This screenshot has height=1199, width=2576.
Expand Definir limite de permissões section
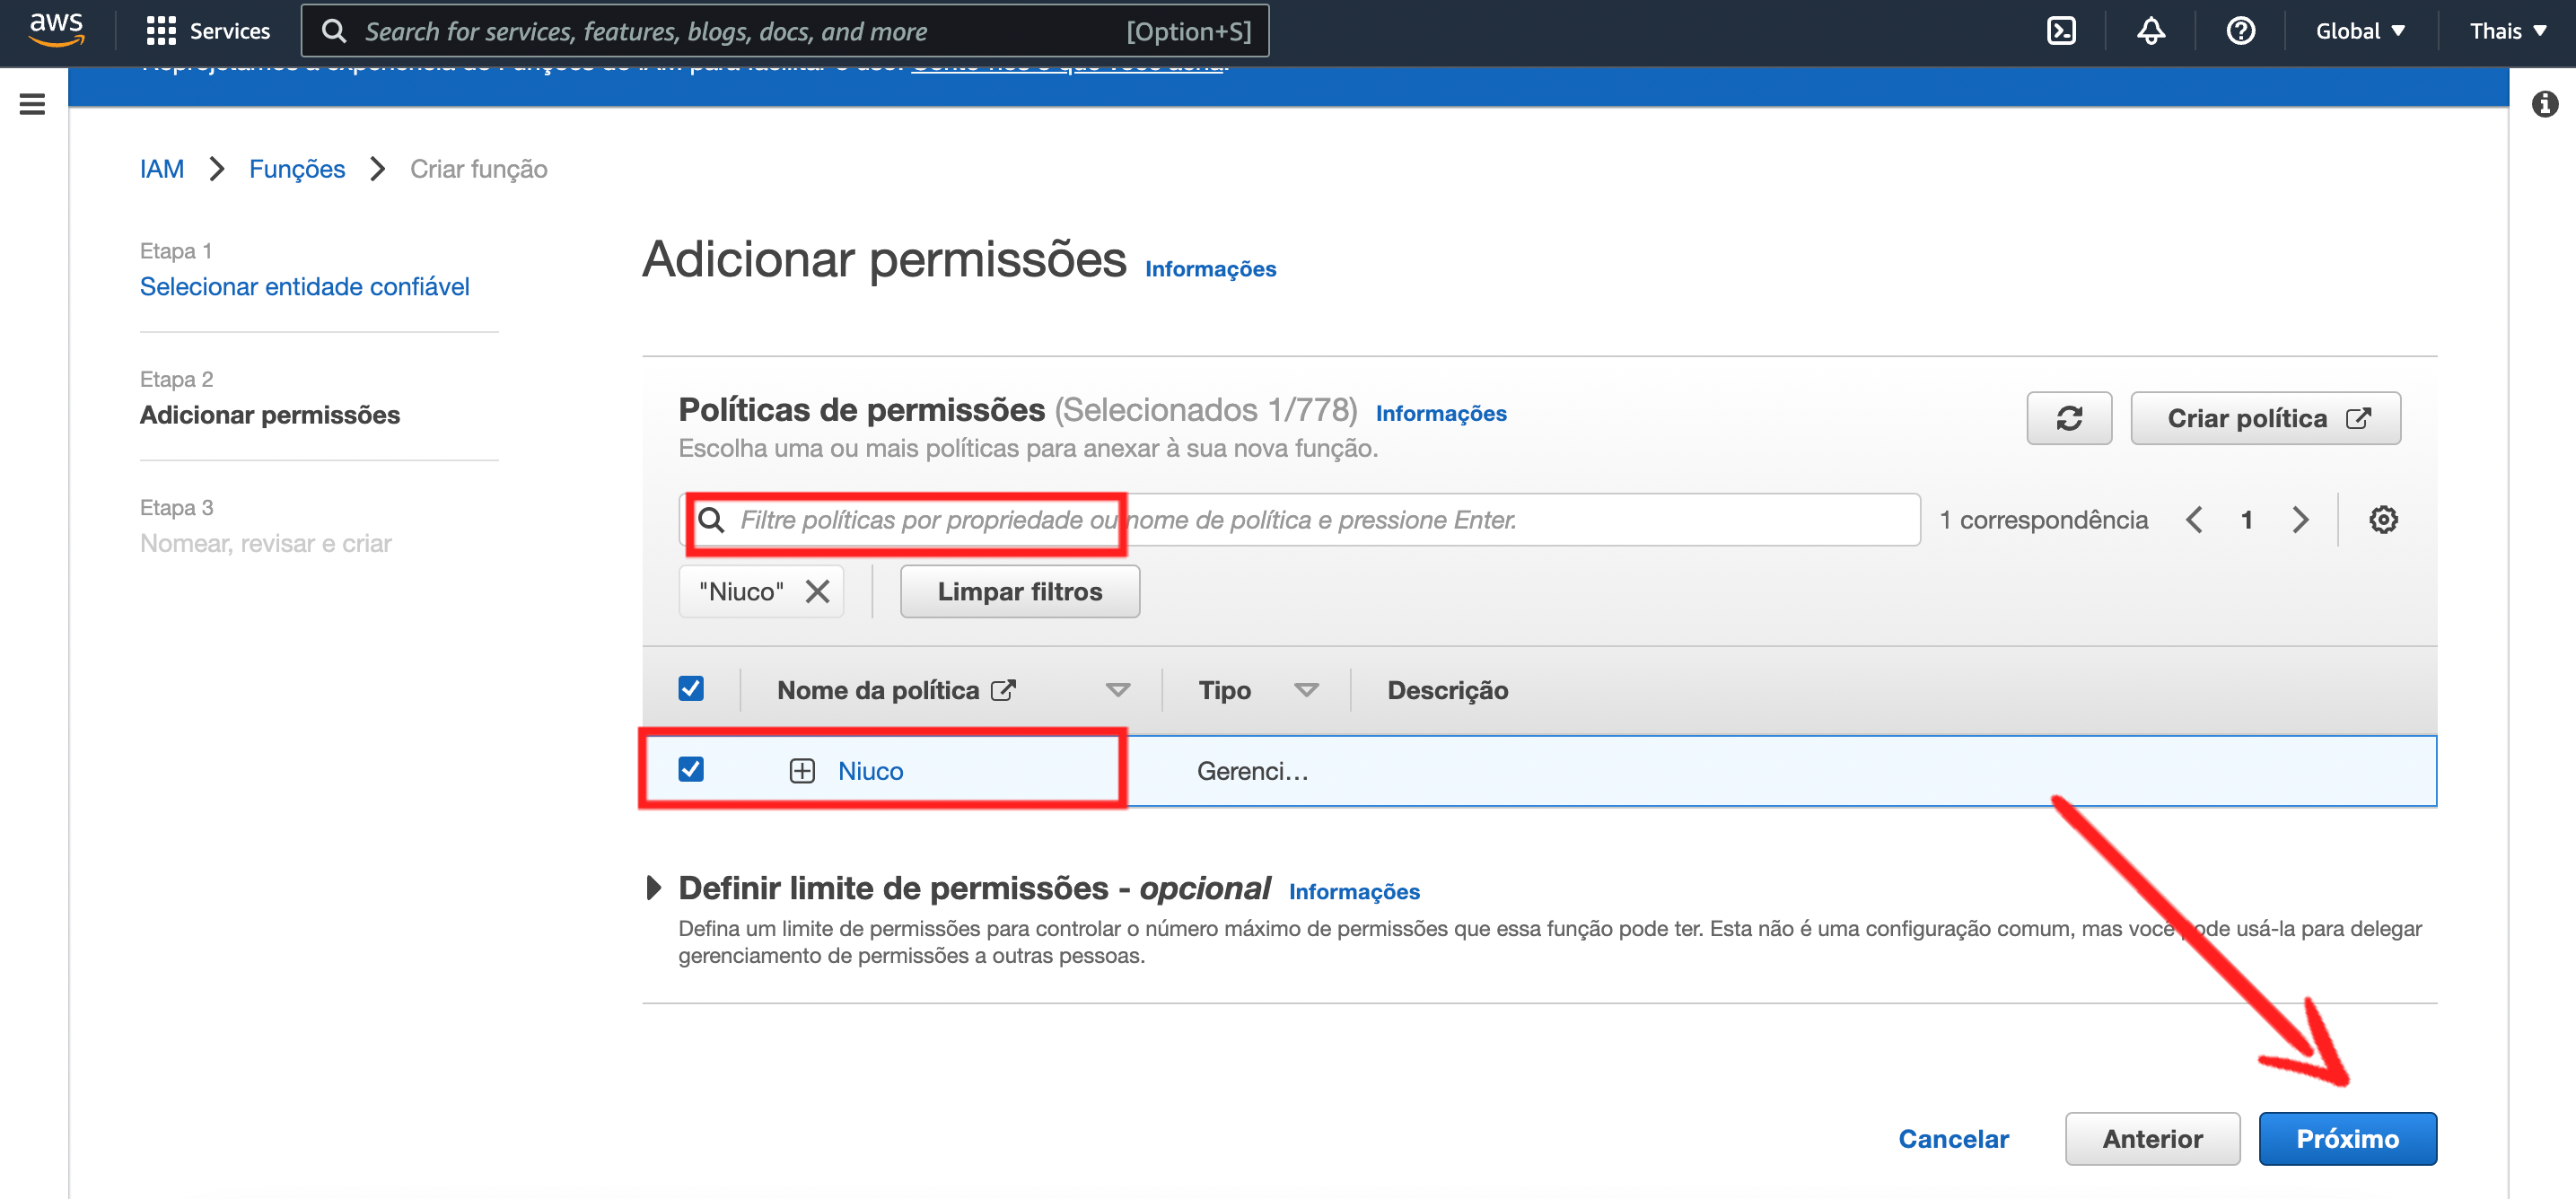pyautogui.click(x=654, y=887)
